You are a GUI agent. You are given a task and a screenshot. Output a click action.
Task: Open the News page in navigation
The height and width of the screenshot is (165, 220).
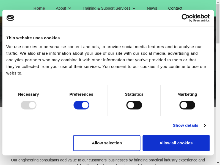coord(152,8)
